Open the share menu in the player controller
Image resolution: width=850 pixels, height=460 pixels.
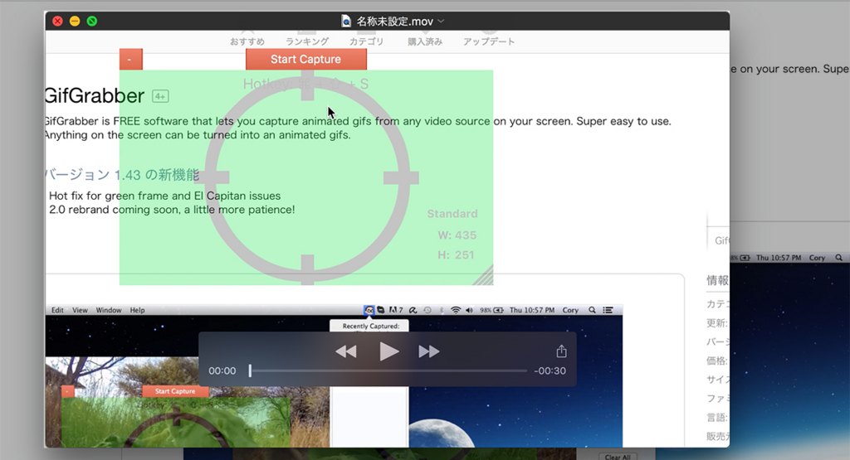562,351
